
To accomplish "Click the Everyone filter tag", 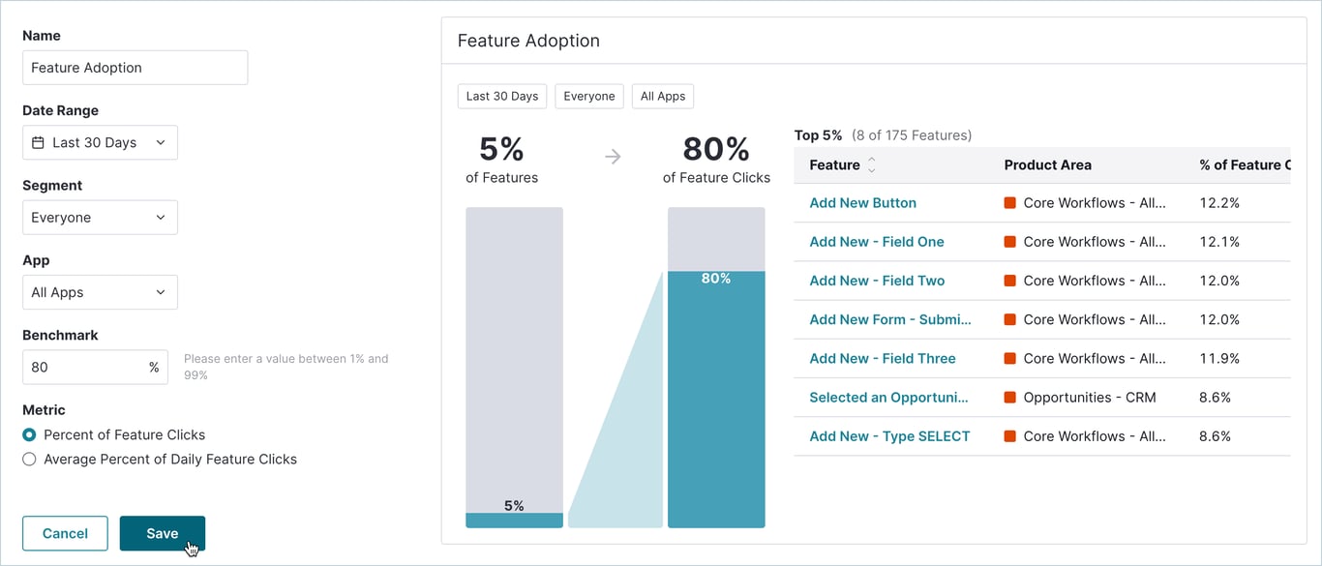I will (589, 97).
